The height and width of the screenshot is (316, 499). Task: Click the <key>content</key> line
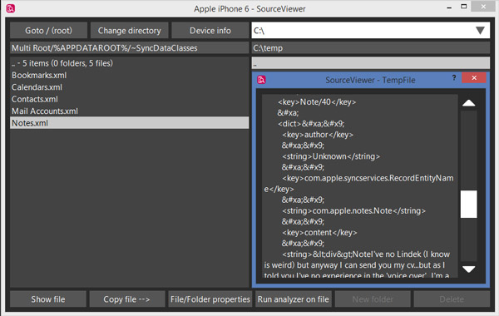[x=319, y=232]
